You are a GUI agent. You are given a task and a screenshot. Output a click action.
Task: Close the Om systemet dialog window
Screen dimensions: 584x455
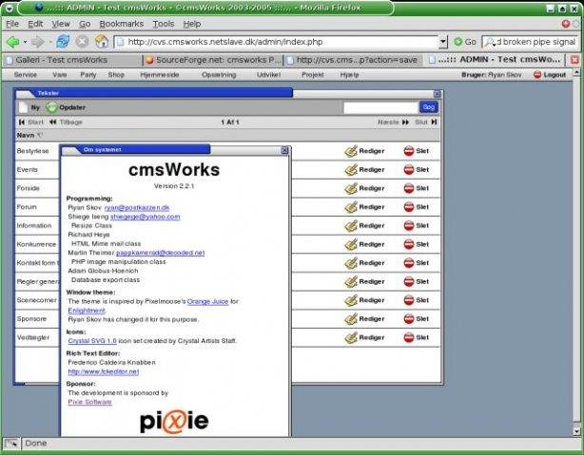click(x=284, y=150)
